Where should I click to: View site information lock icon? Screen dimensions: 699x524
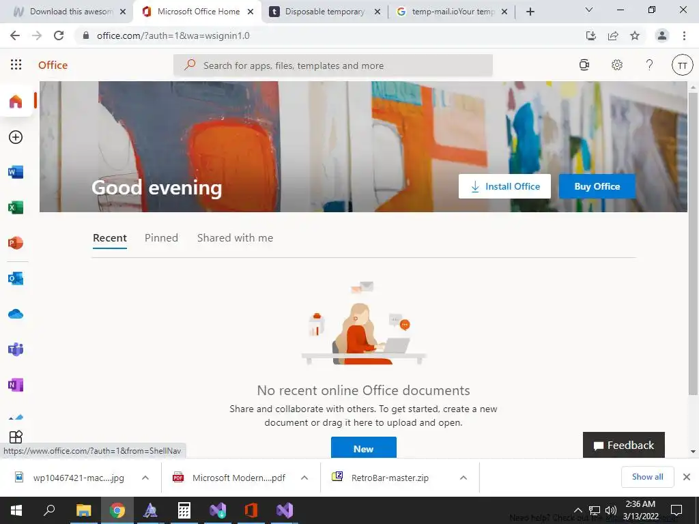tap(86, 35)
